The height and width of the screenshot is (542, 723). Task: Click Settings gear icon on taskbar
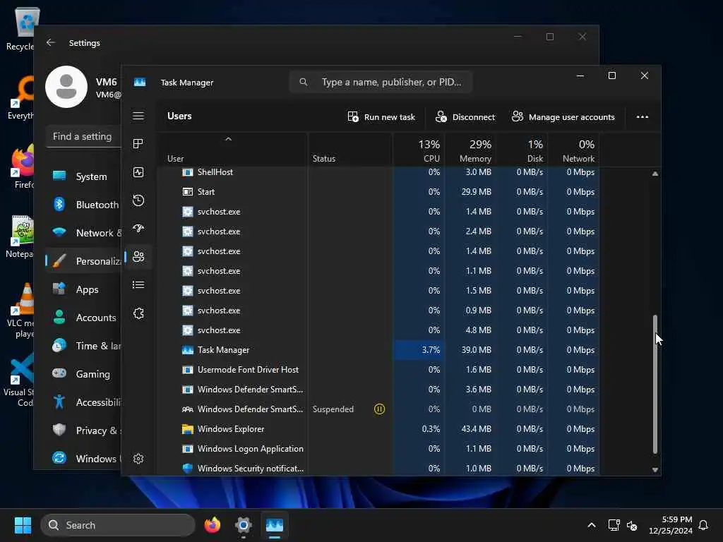pos(244,525)
